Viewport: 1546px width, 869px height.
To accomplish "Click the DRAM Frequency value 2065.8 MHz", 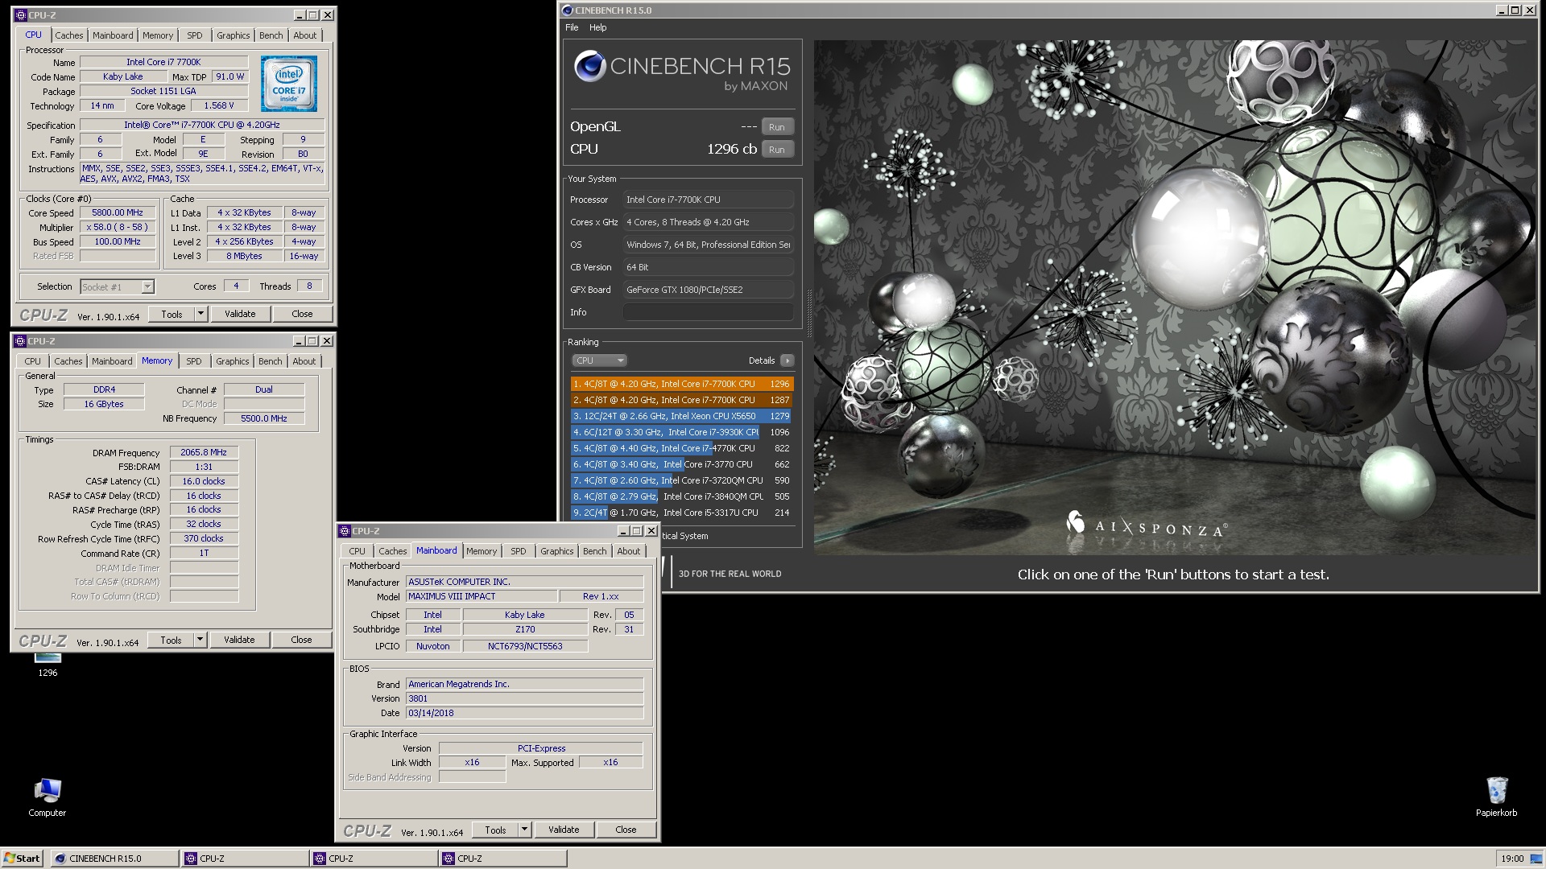I will 204,453.
